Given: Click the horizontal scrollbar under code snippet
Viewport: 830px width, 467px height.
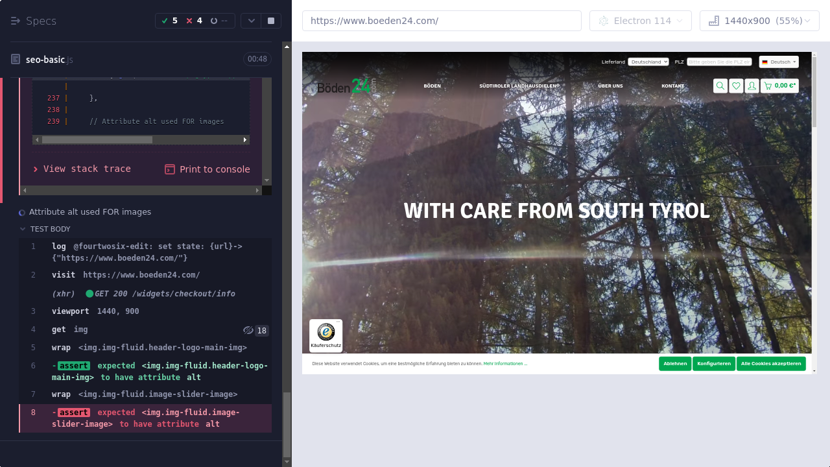Looking at the screenshot, I should (97, 139).
